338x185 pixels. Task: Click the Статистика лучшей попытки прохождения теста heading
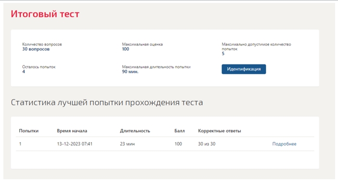click(107, 102)
